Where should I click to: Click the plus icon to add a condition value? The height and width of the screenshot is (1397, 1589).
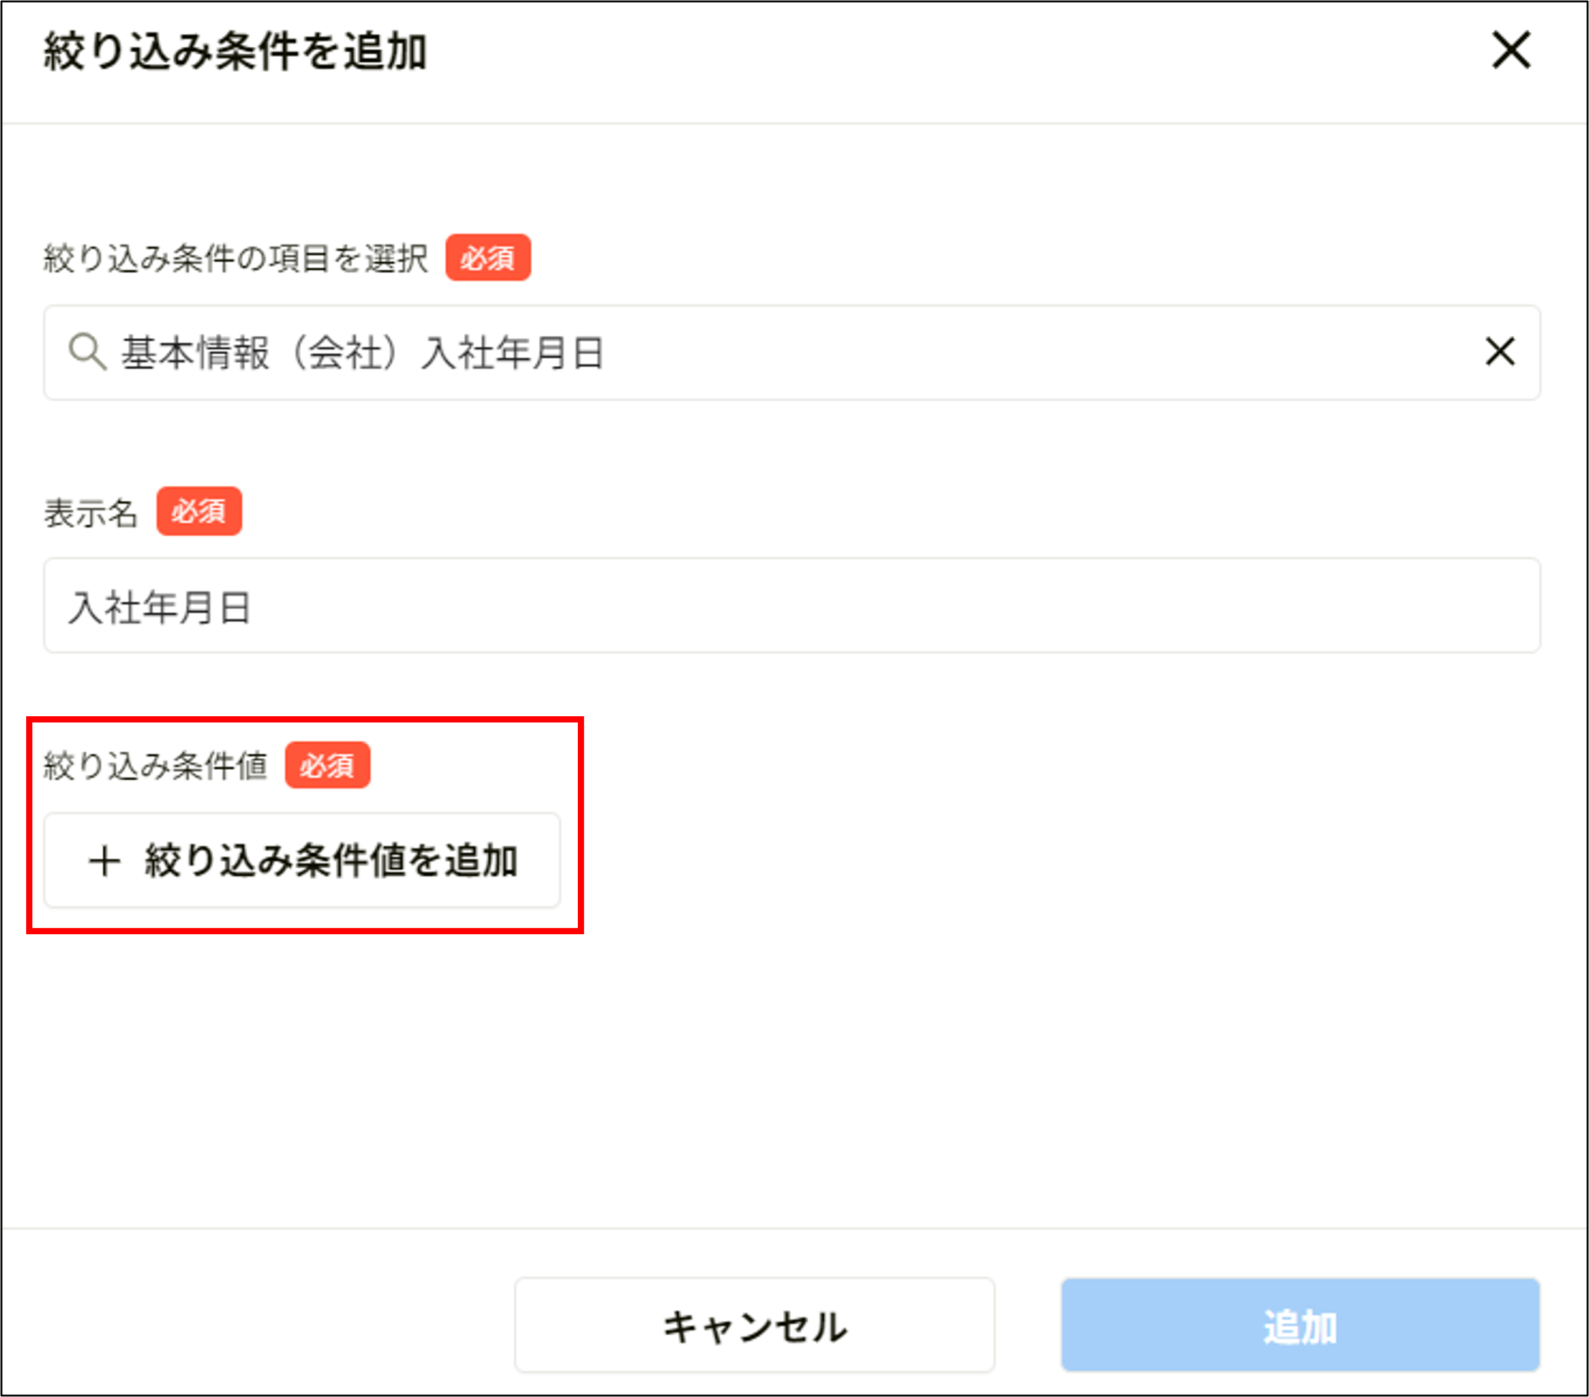click(104, 861)
